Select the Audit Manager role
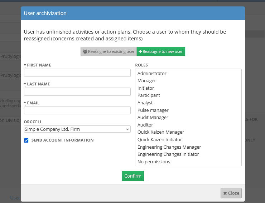This screenshot has width=265, height=203. click(x=153, y=118)
